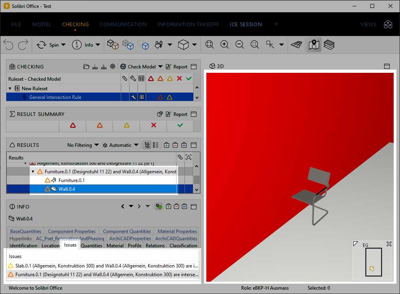Click Check Model button
Screen dimensions: 400x294
point(138,67)
